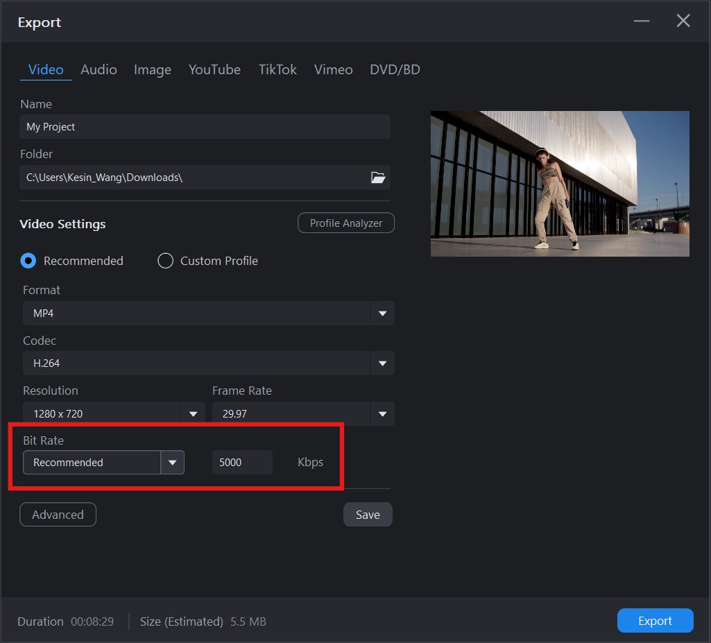Edit the project Name field
Viewport: 711px width, 643px height.
click(205, 127)
